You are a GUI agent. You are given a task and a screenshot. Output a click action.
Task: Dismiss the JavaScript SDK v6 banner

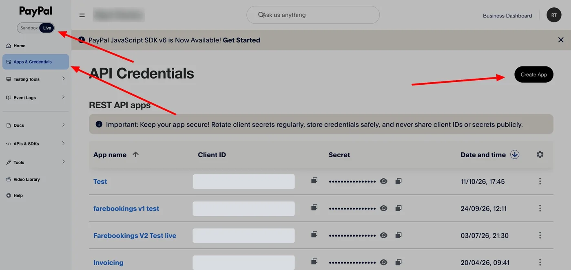click(561, 40)
